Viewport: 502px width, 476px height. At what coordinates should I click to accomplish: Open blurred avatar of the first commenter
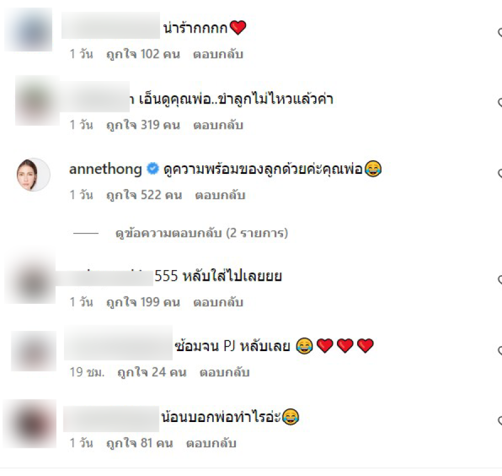[28, 30]
